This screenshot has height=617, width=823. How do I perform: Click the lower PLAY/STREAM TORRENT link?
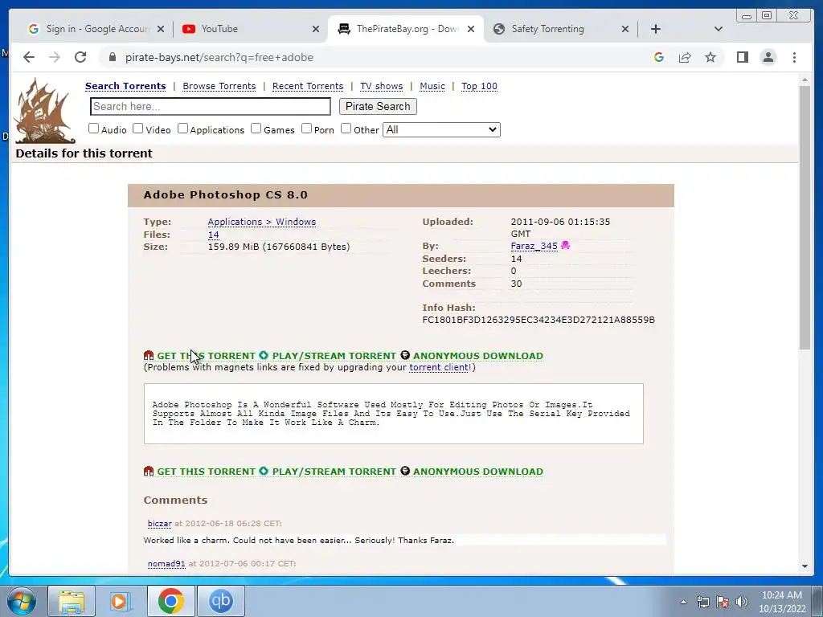click(x=334, y=472)
